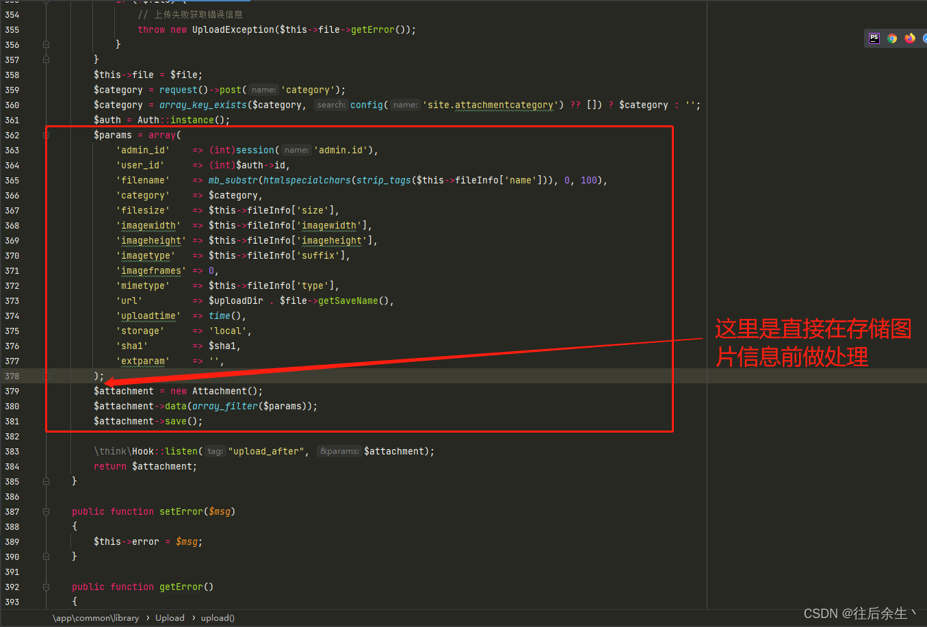Collapse setError function fold at line 387
The image size is (927, 627).
click(46, 511)
